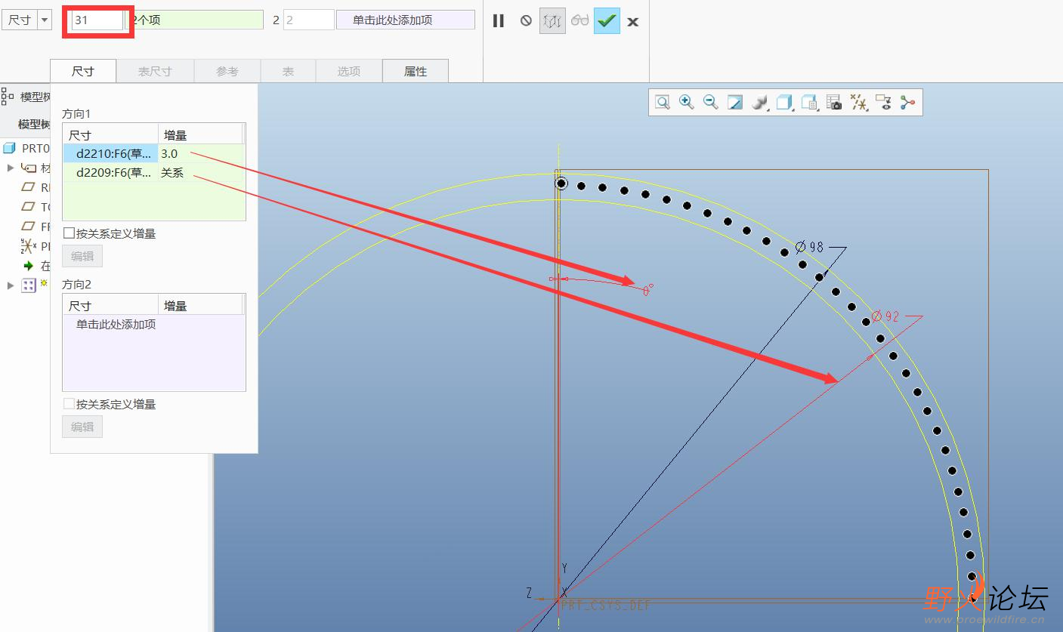
Task: Click the green insert-here arrow
Action: click(x=29, y=266)
